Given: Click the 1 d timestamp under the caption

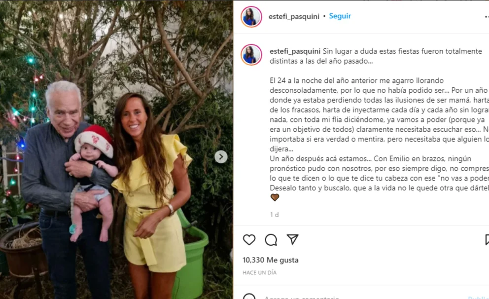Looking at the screenshot, I should tap(274, 215).
